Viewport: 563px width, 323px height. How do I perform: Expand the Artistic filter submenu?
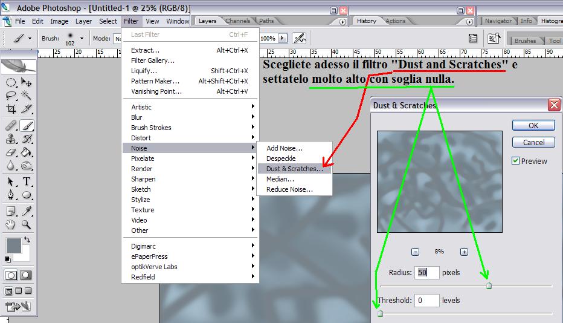click(190, 107)
